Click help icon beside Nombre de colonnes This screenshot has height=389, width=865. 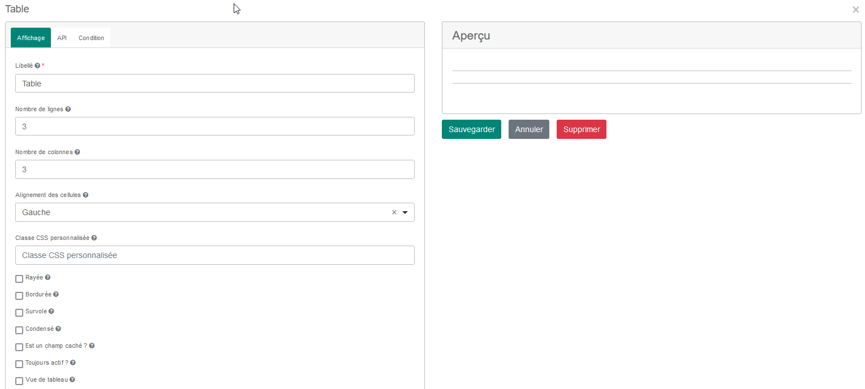click(x=77, y=152)
